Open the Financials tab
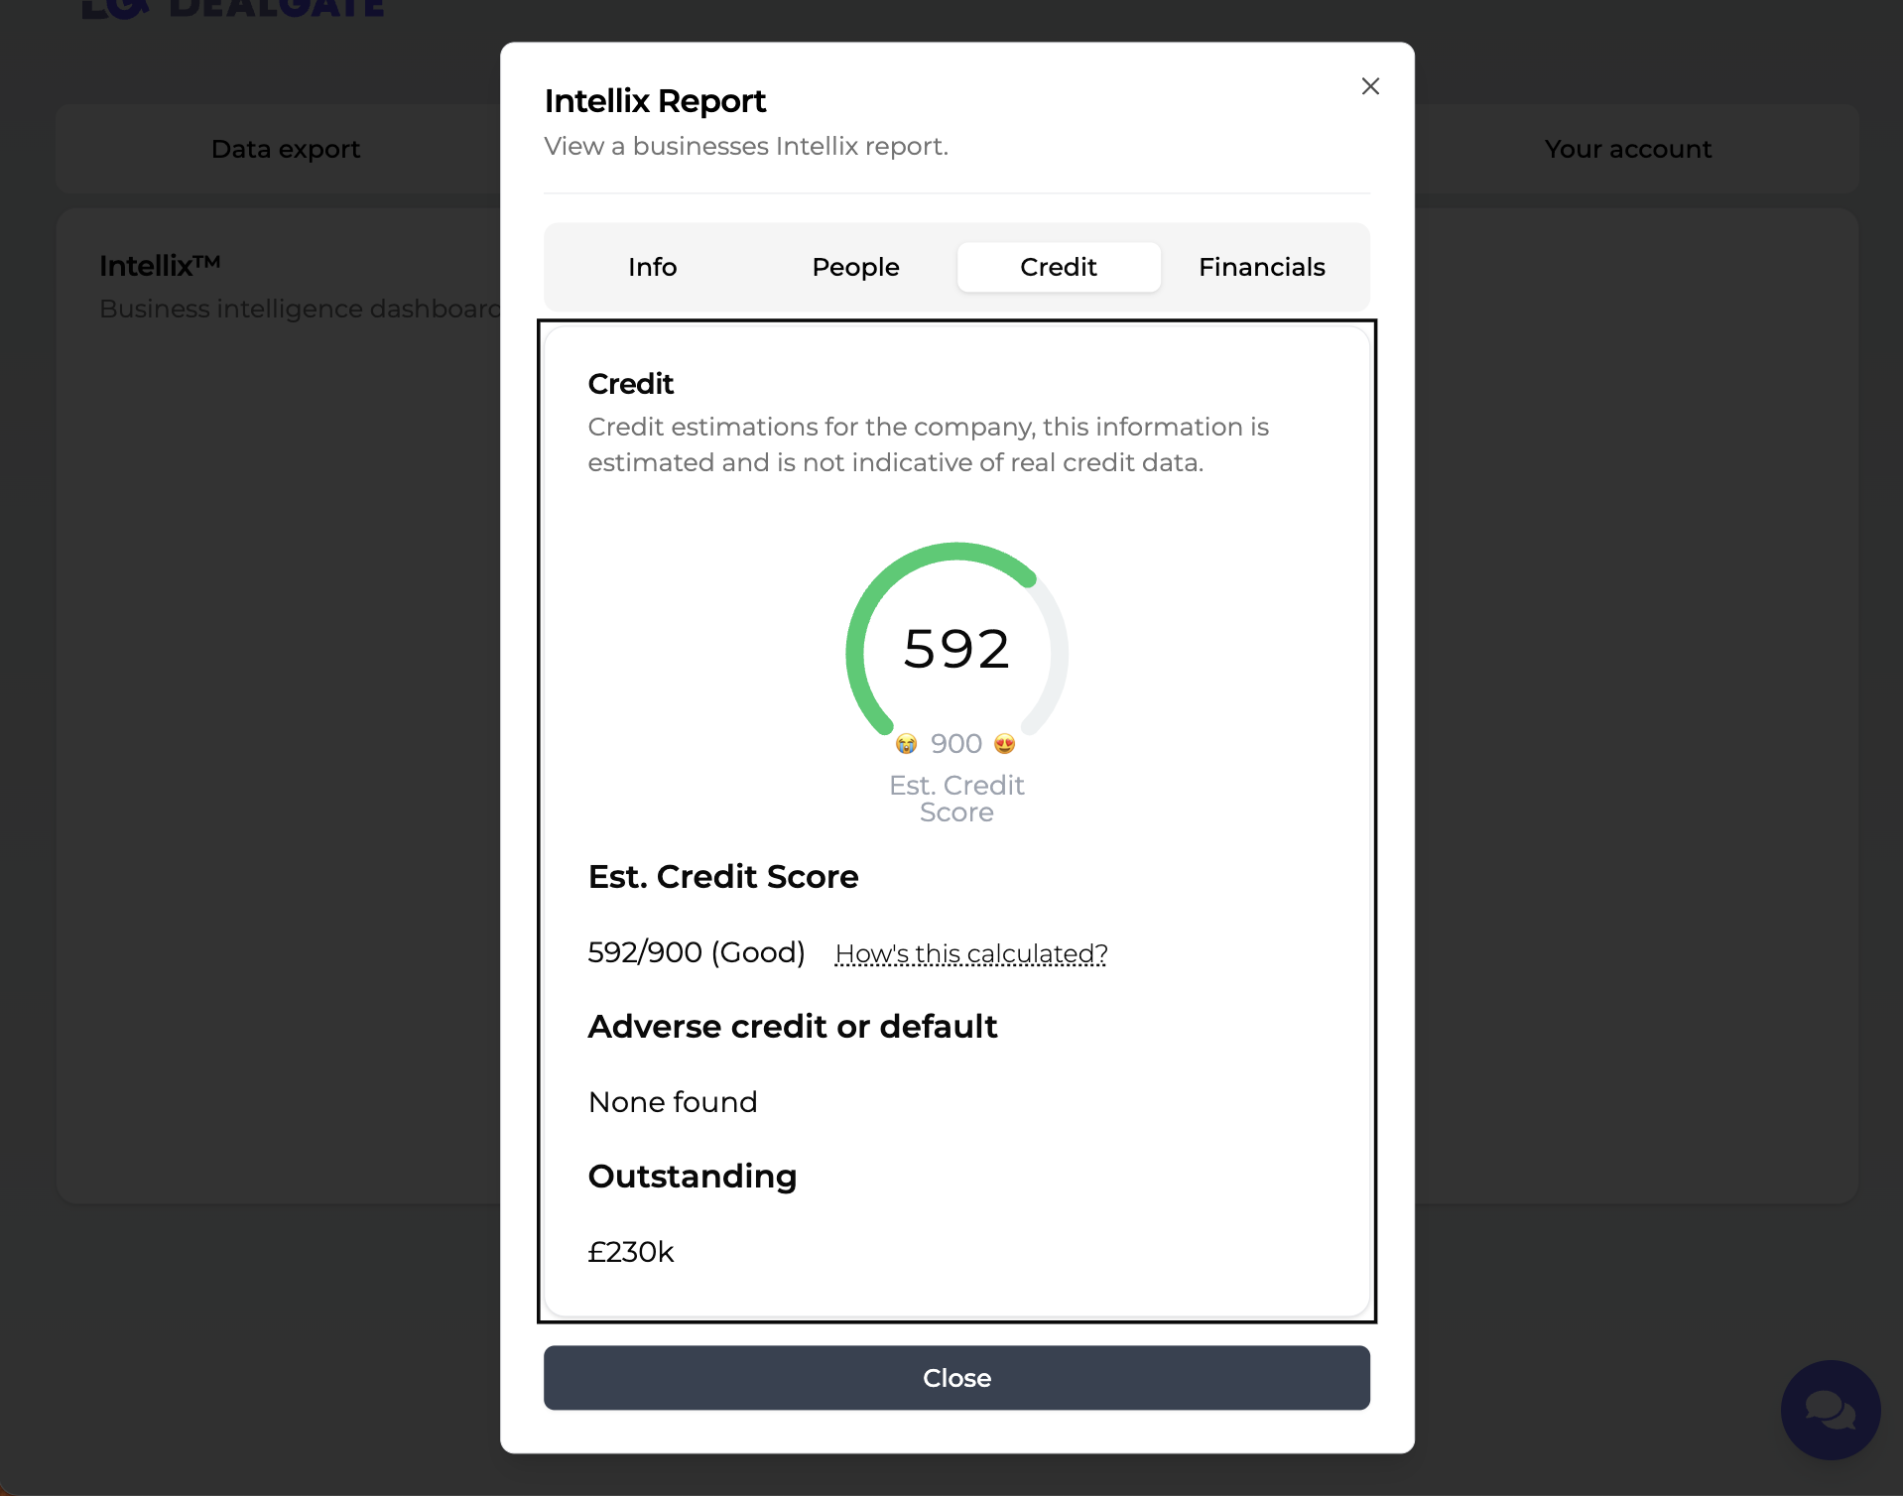The image size is (1903, 1496). (x=1262, y=267)
